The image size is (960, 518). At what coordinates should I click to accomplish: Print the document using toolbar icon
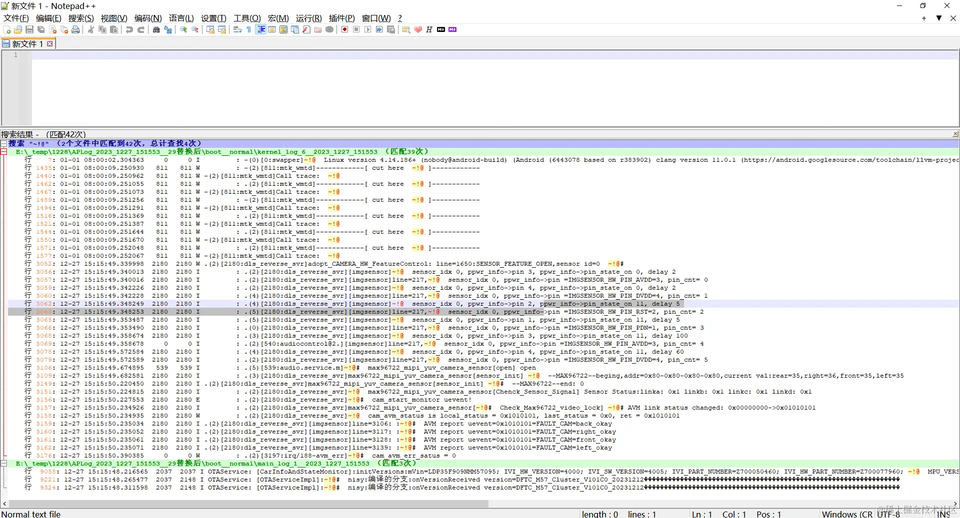click(75, 29)
